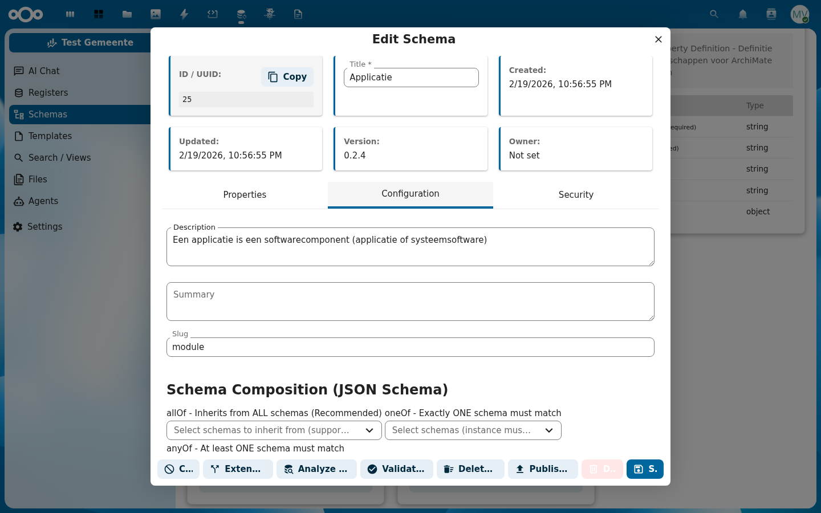The width and height of the screenshot is (821, 513).
Task: Open the Templates section in the sidebar
Action: (x=50, y=136)
